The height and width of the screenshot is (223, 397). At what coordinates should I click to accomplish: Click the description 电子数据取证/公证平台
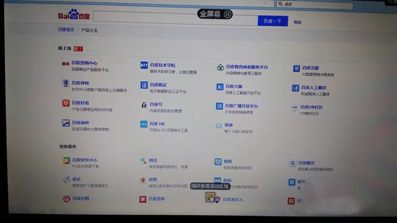click(x=168, y=91)
